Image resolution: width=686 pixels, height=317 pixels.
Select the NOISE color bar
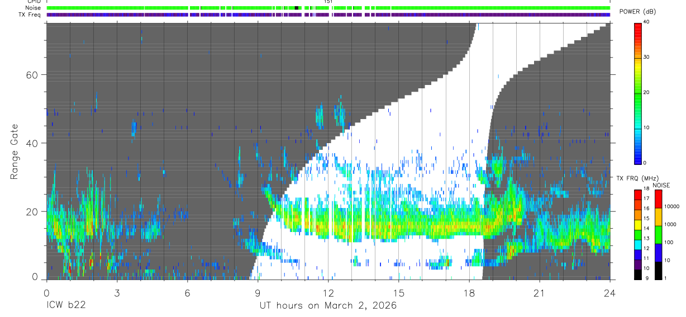point(658,234)
